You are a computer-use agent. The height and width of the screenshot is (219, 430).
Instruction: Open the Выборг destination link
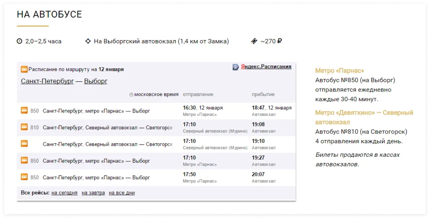96,81
